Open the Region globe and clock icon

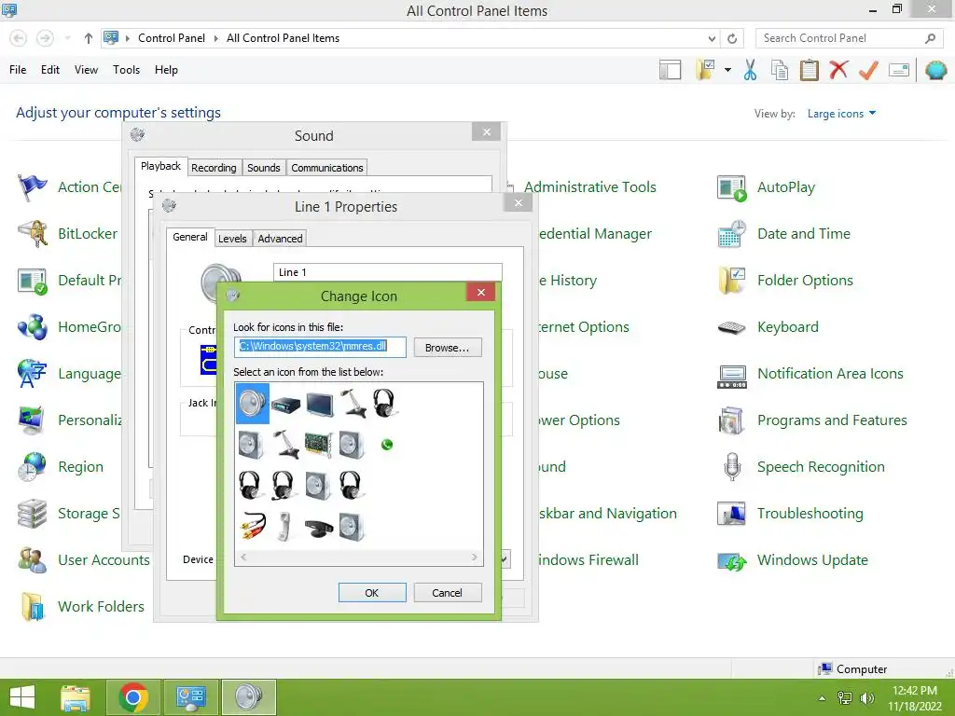pos(32,467)
